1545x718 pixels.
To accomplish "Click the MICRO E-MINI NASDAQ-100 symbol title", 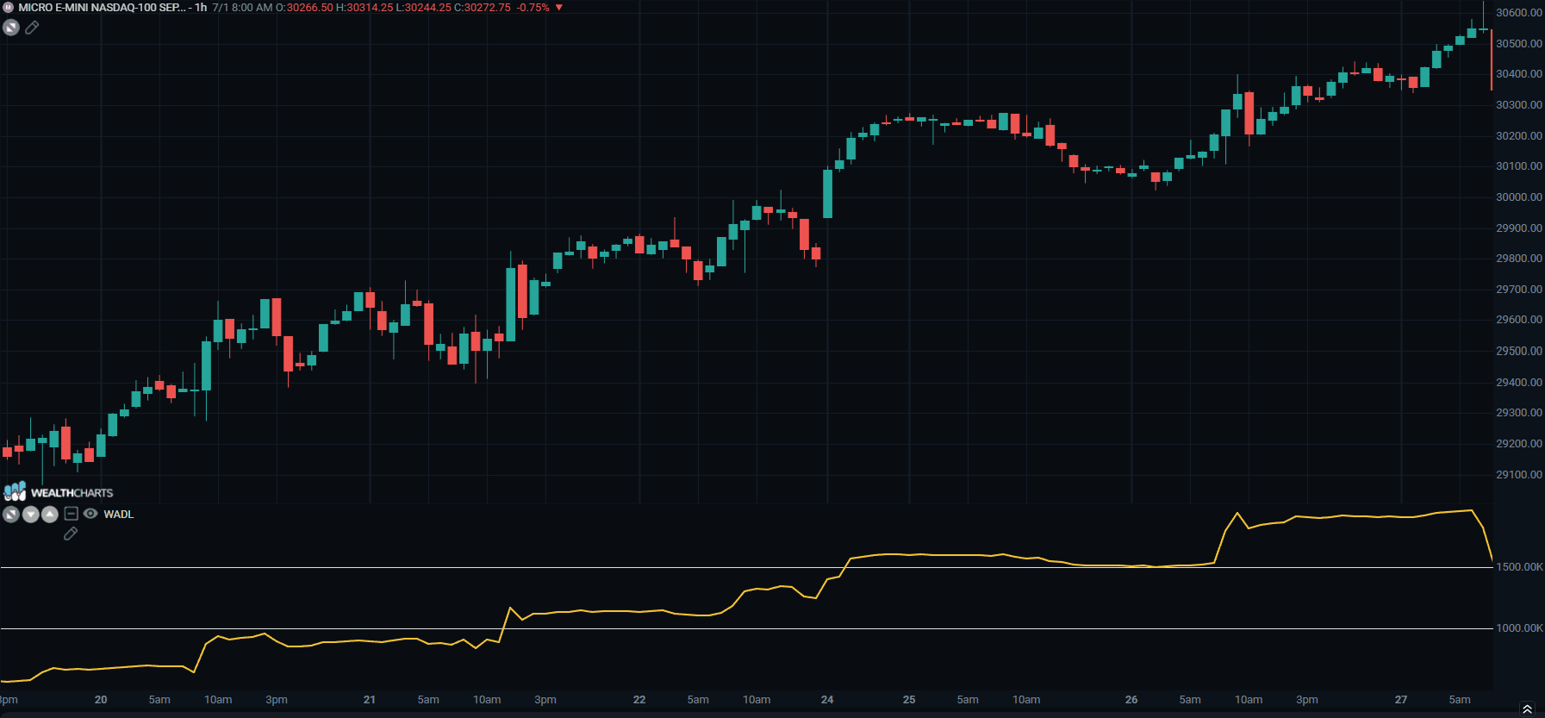I will coord(102,7).
